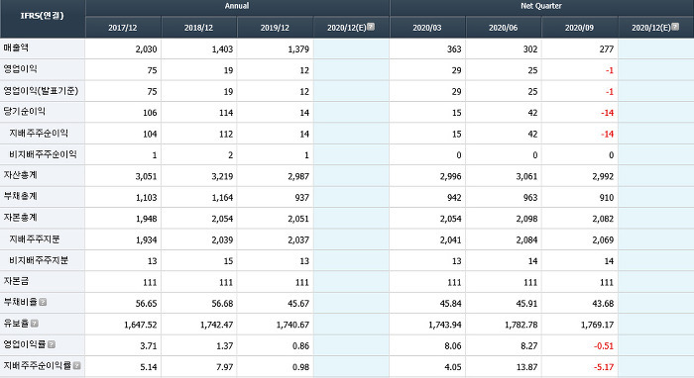
Task: Click the red -5.17 net margin value
Action: pos(604,367)
